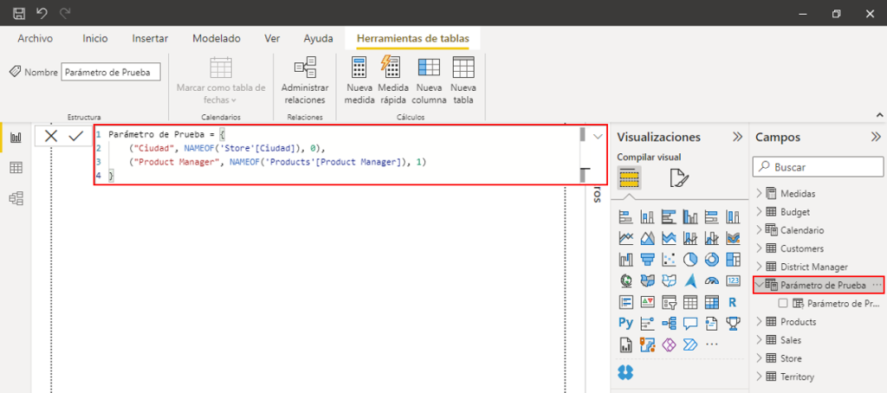Expand the formula bar with chevron
Viewport: 887px width, 393px height.
coord(598,136)
